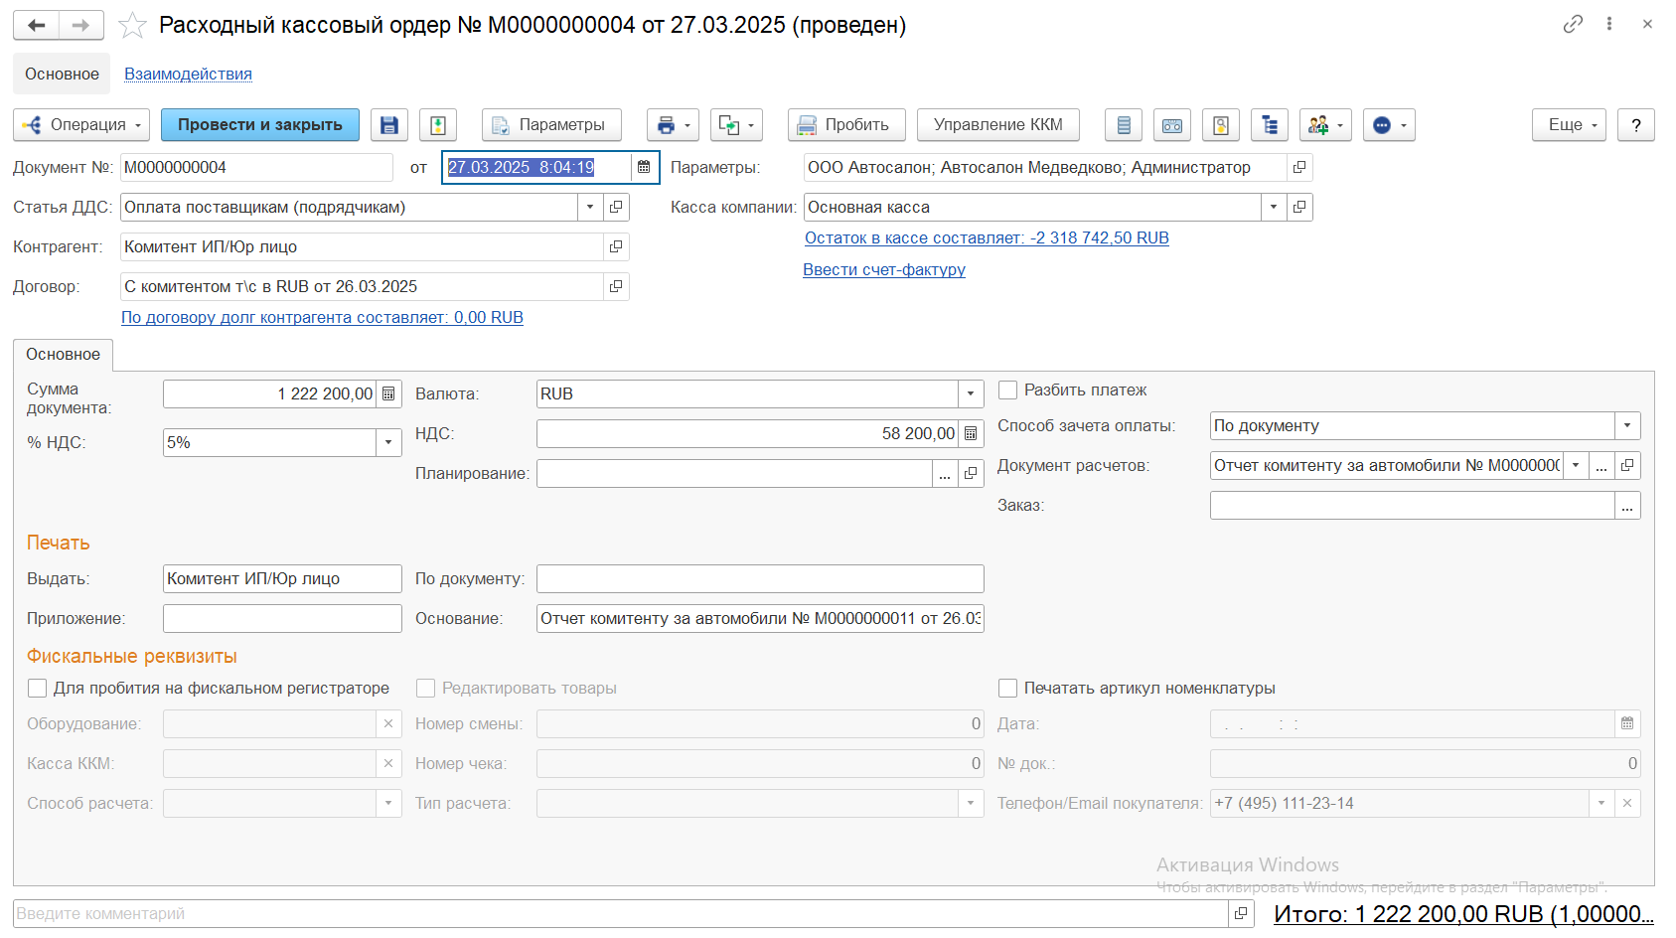This screenshot has width=1676, height=938.
Task: Open Остаток в кассе составляет link
Action: [x=987, y=237]
